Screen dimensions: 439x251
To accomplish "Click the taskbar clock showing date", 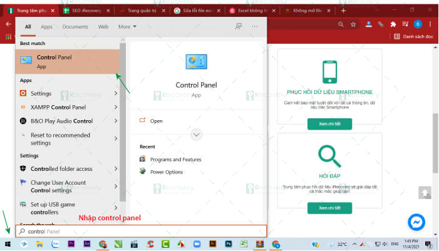I will [x=411, y=244].
